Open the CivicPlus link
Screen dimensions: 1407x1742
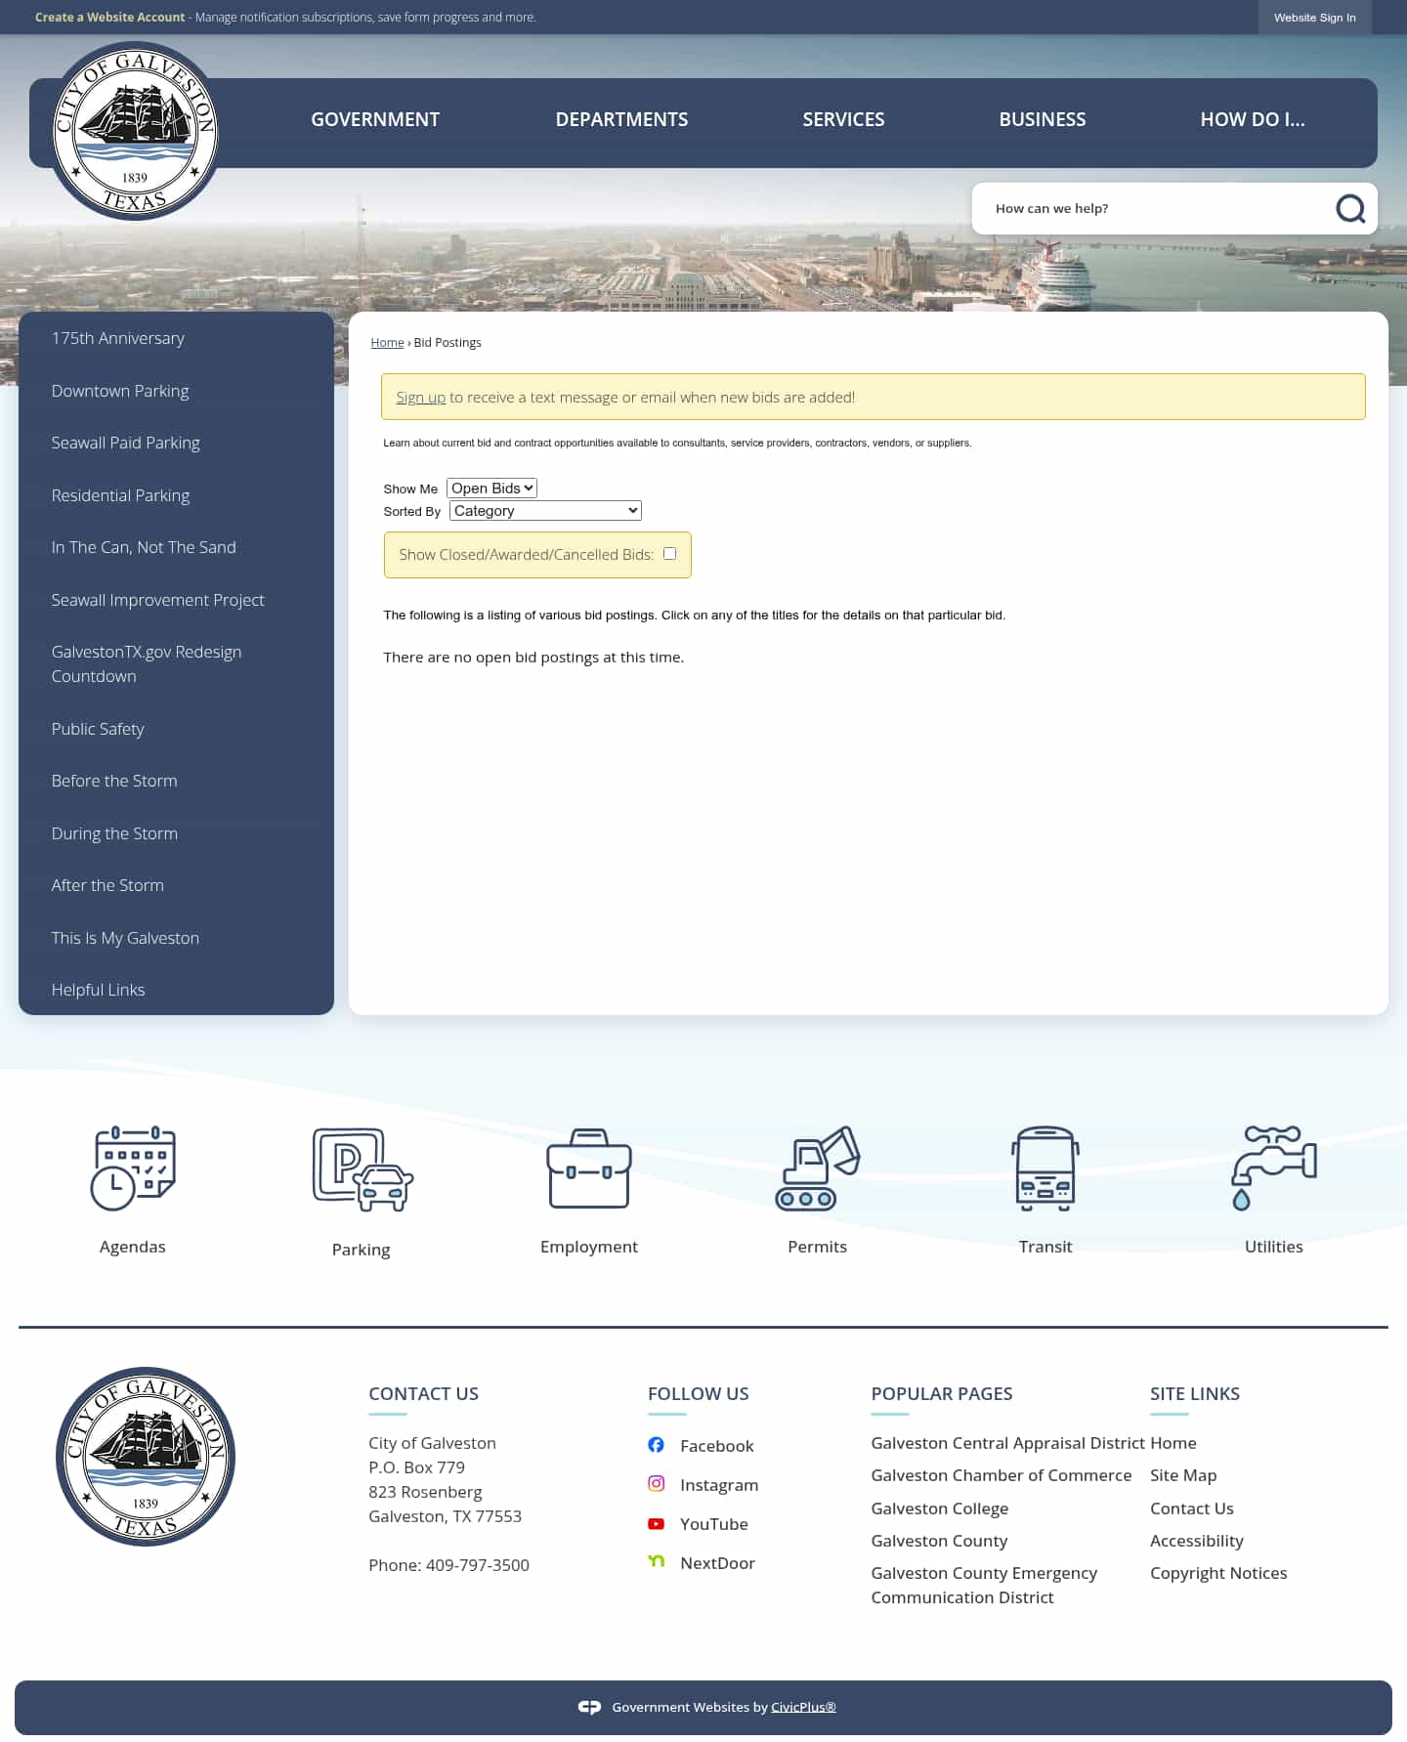803,1707
